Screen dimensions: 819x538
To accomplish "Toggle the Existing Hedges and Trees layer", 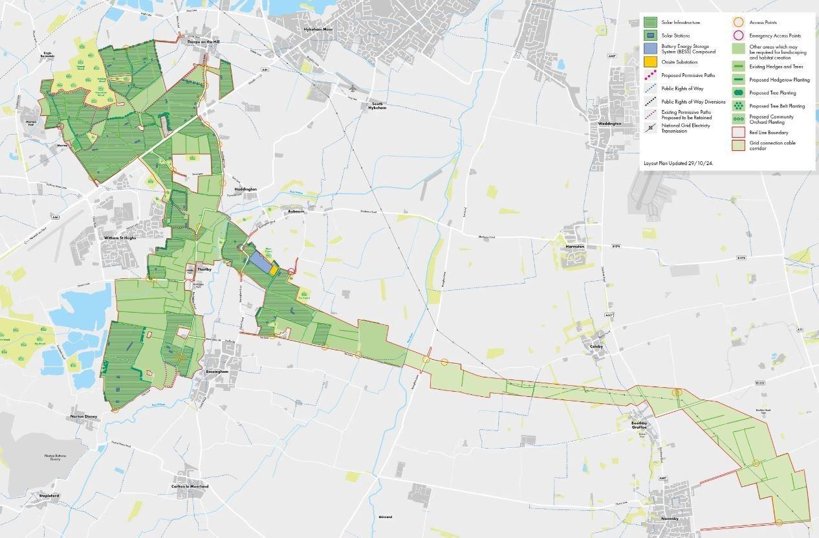I will pyautogui.click(x=739, y=67).
